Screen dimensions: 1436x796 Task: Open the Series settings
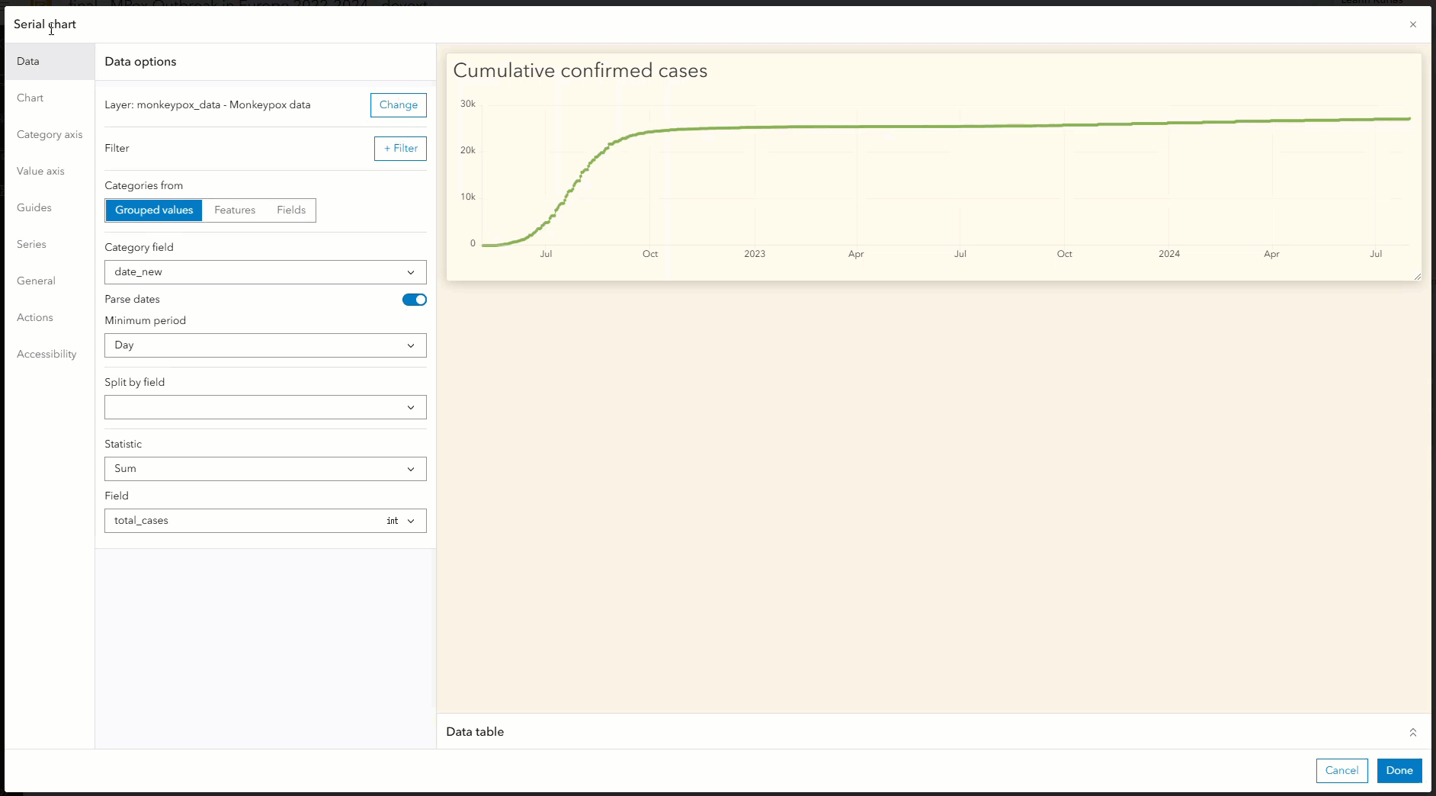pos(31,244)
